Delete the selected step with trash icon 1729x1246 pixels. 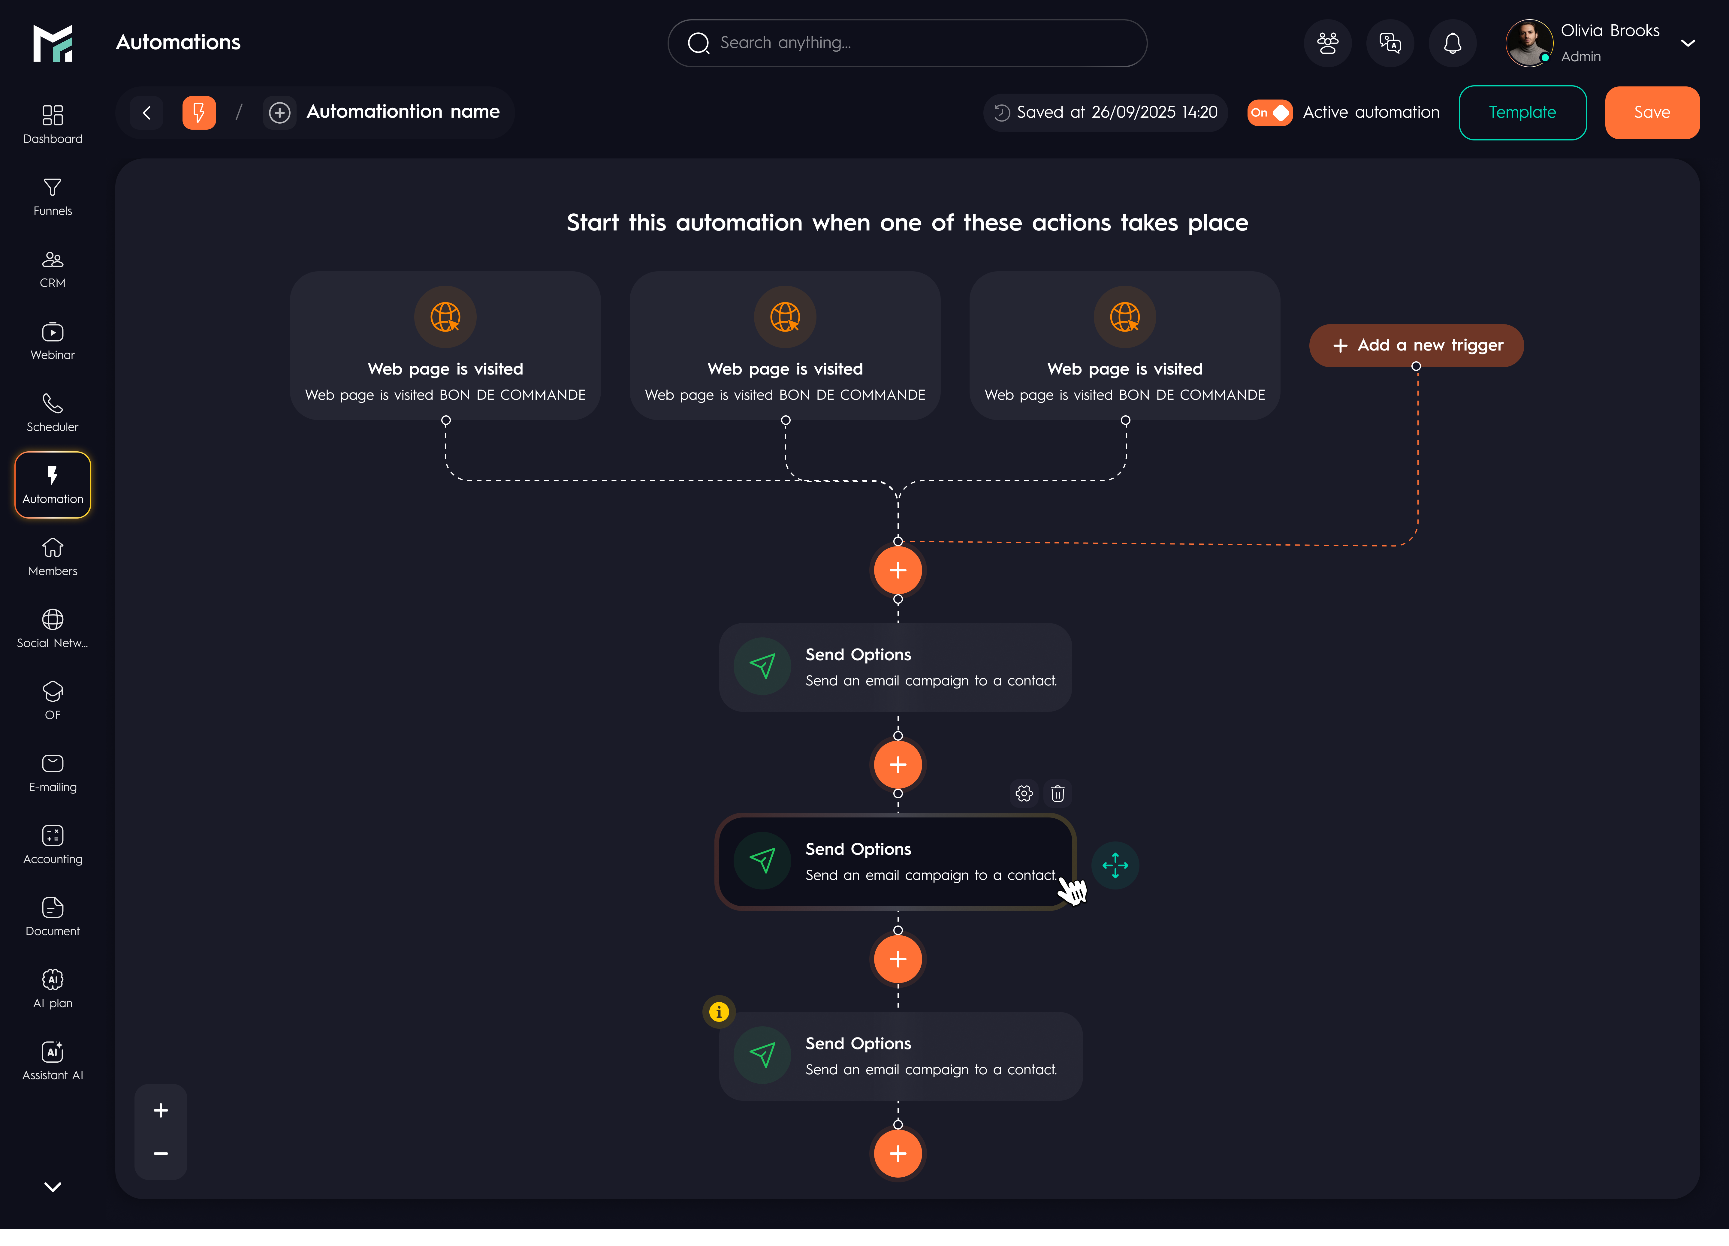point(1058,793)
